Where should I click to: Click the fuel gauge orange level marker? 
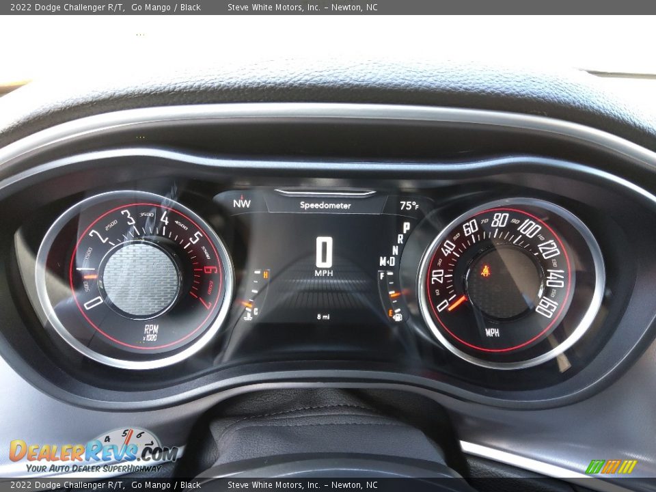tap(395, 295)
